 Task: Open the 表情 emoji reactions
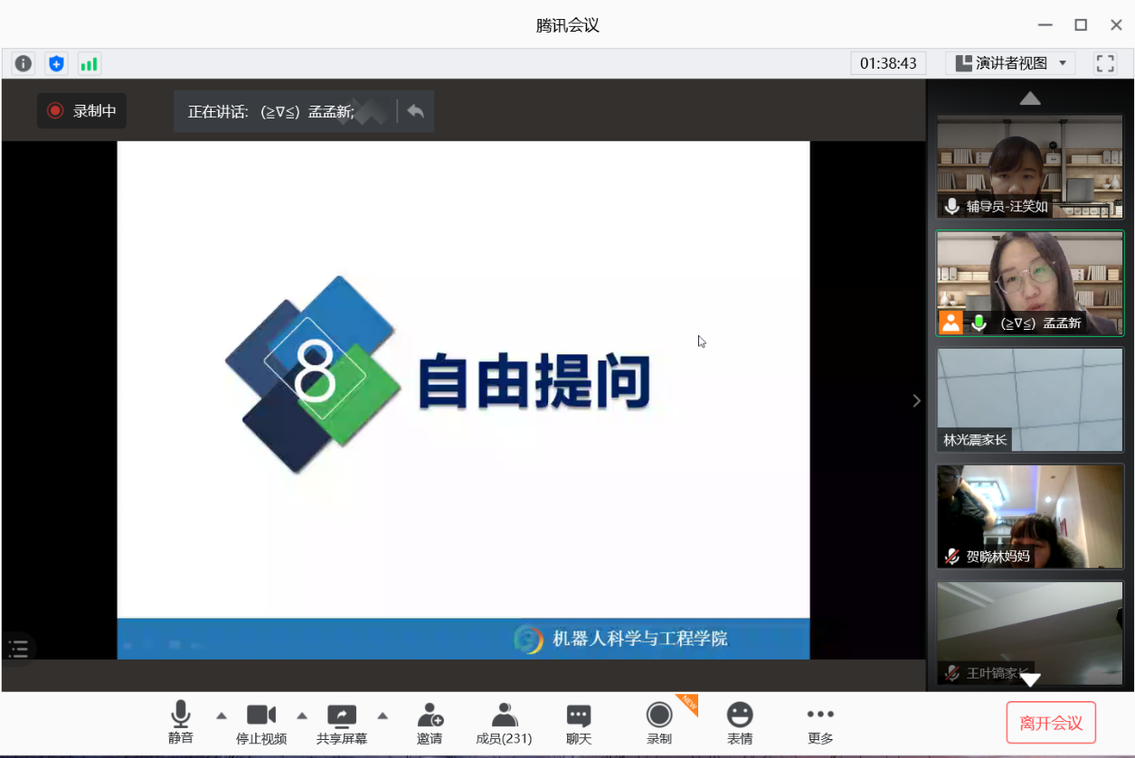tap(740, 724)
